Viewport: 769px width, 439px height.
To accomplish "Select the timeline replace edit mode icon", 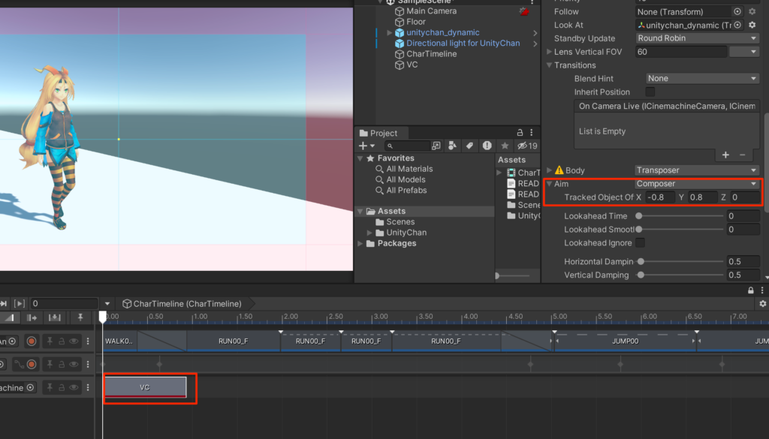I will 54,317.
